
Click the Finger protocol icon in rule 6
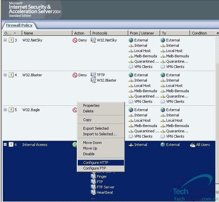point(93,176)
